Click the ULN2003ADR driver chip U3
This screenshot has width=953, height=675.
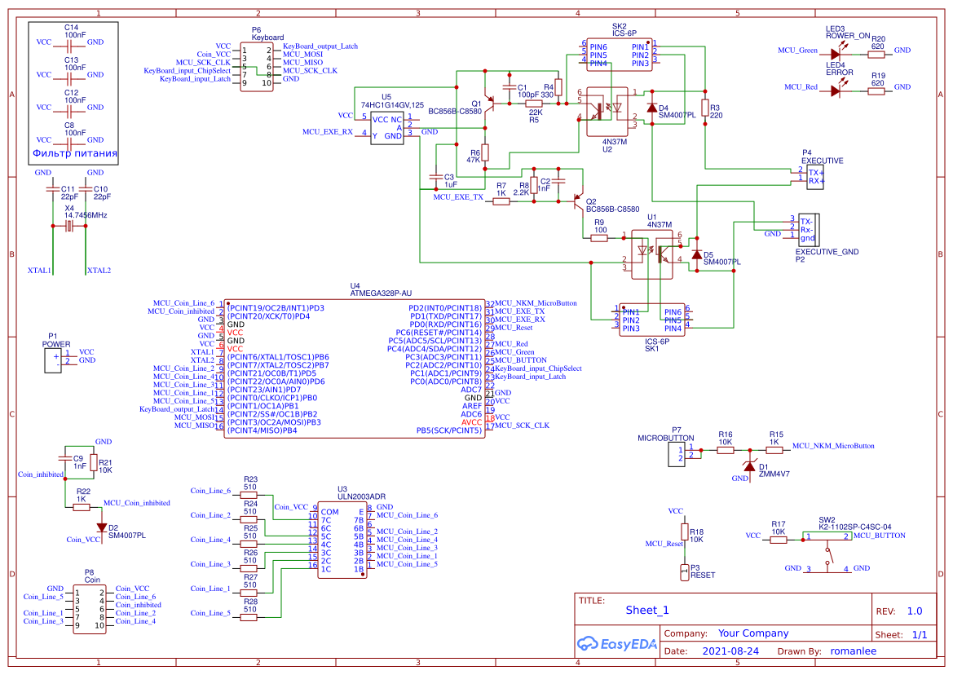click(x=342, y=538)
